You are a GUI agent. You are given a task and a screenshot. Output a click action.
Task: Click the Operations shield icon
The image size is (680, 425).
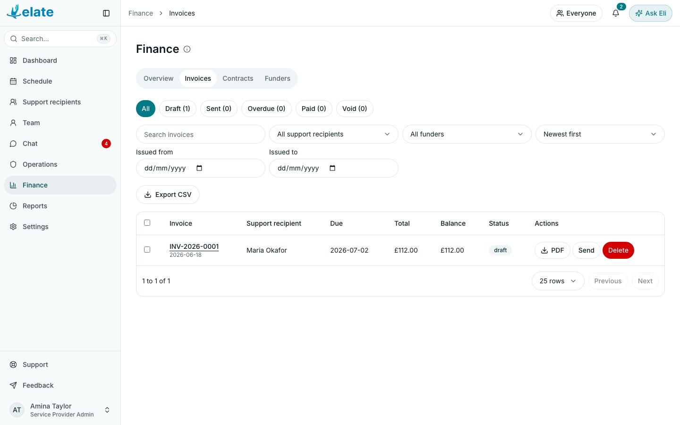(x=13, y=164)
